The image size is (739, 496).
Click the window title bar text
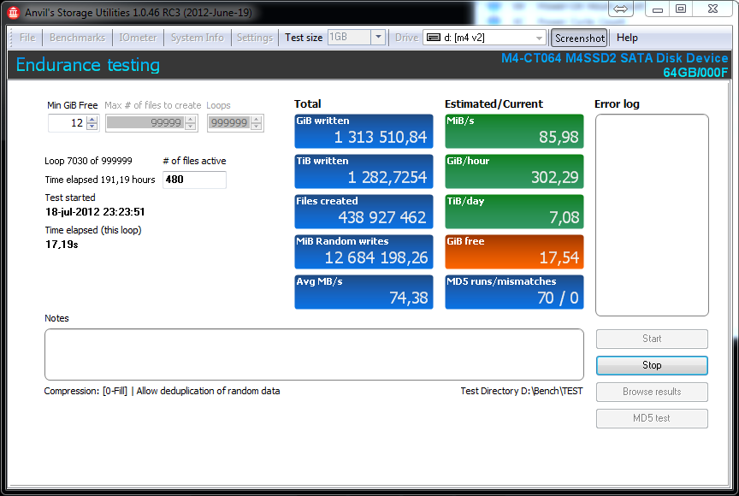point(138,13)
